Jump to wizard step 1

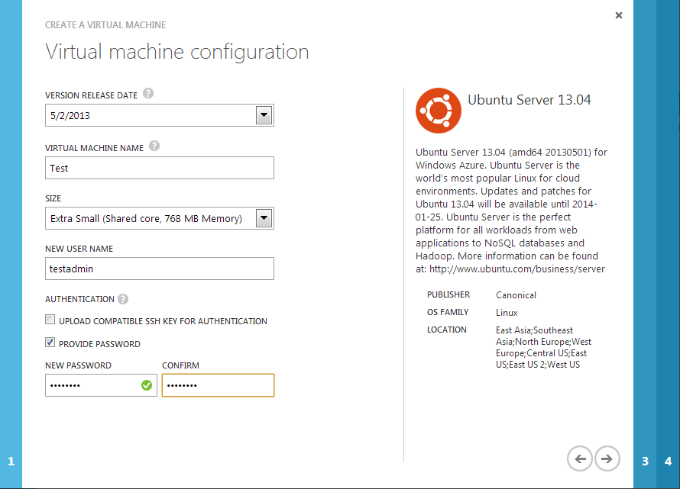11,461
